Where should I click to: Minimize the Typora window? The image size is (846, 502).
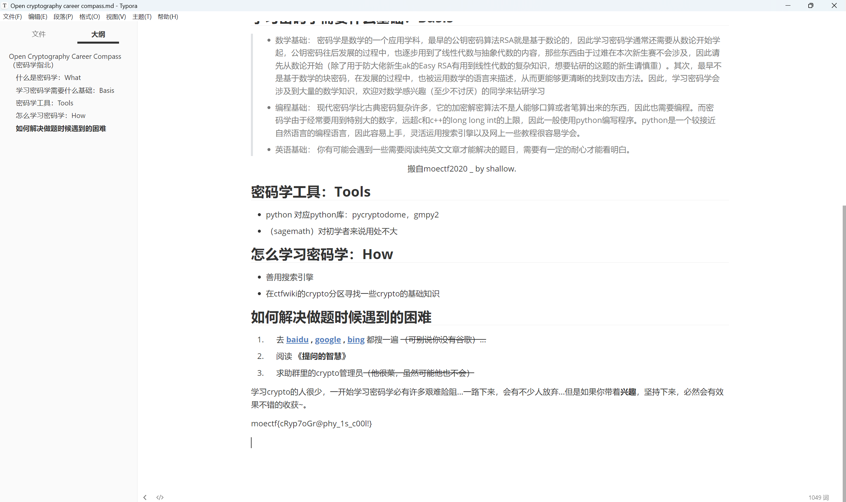coord(788,5)
